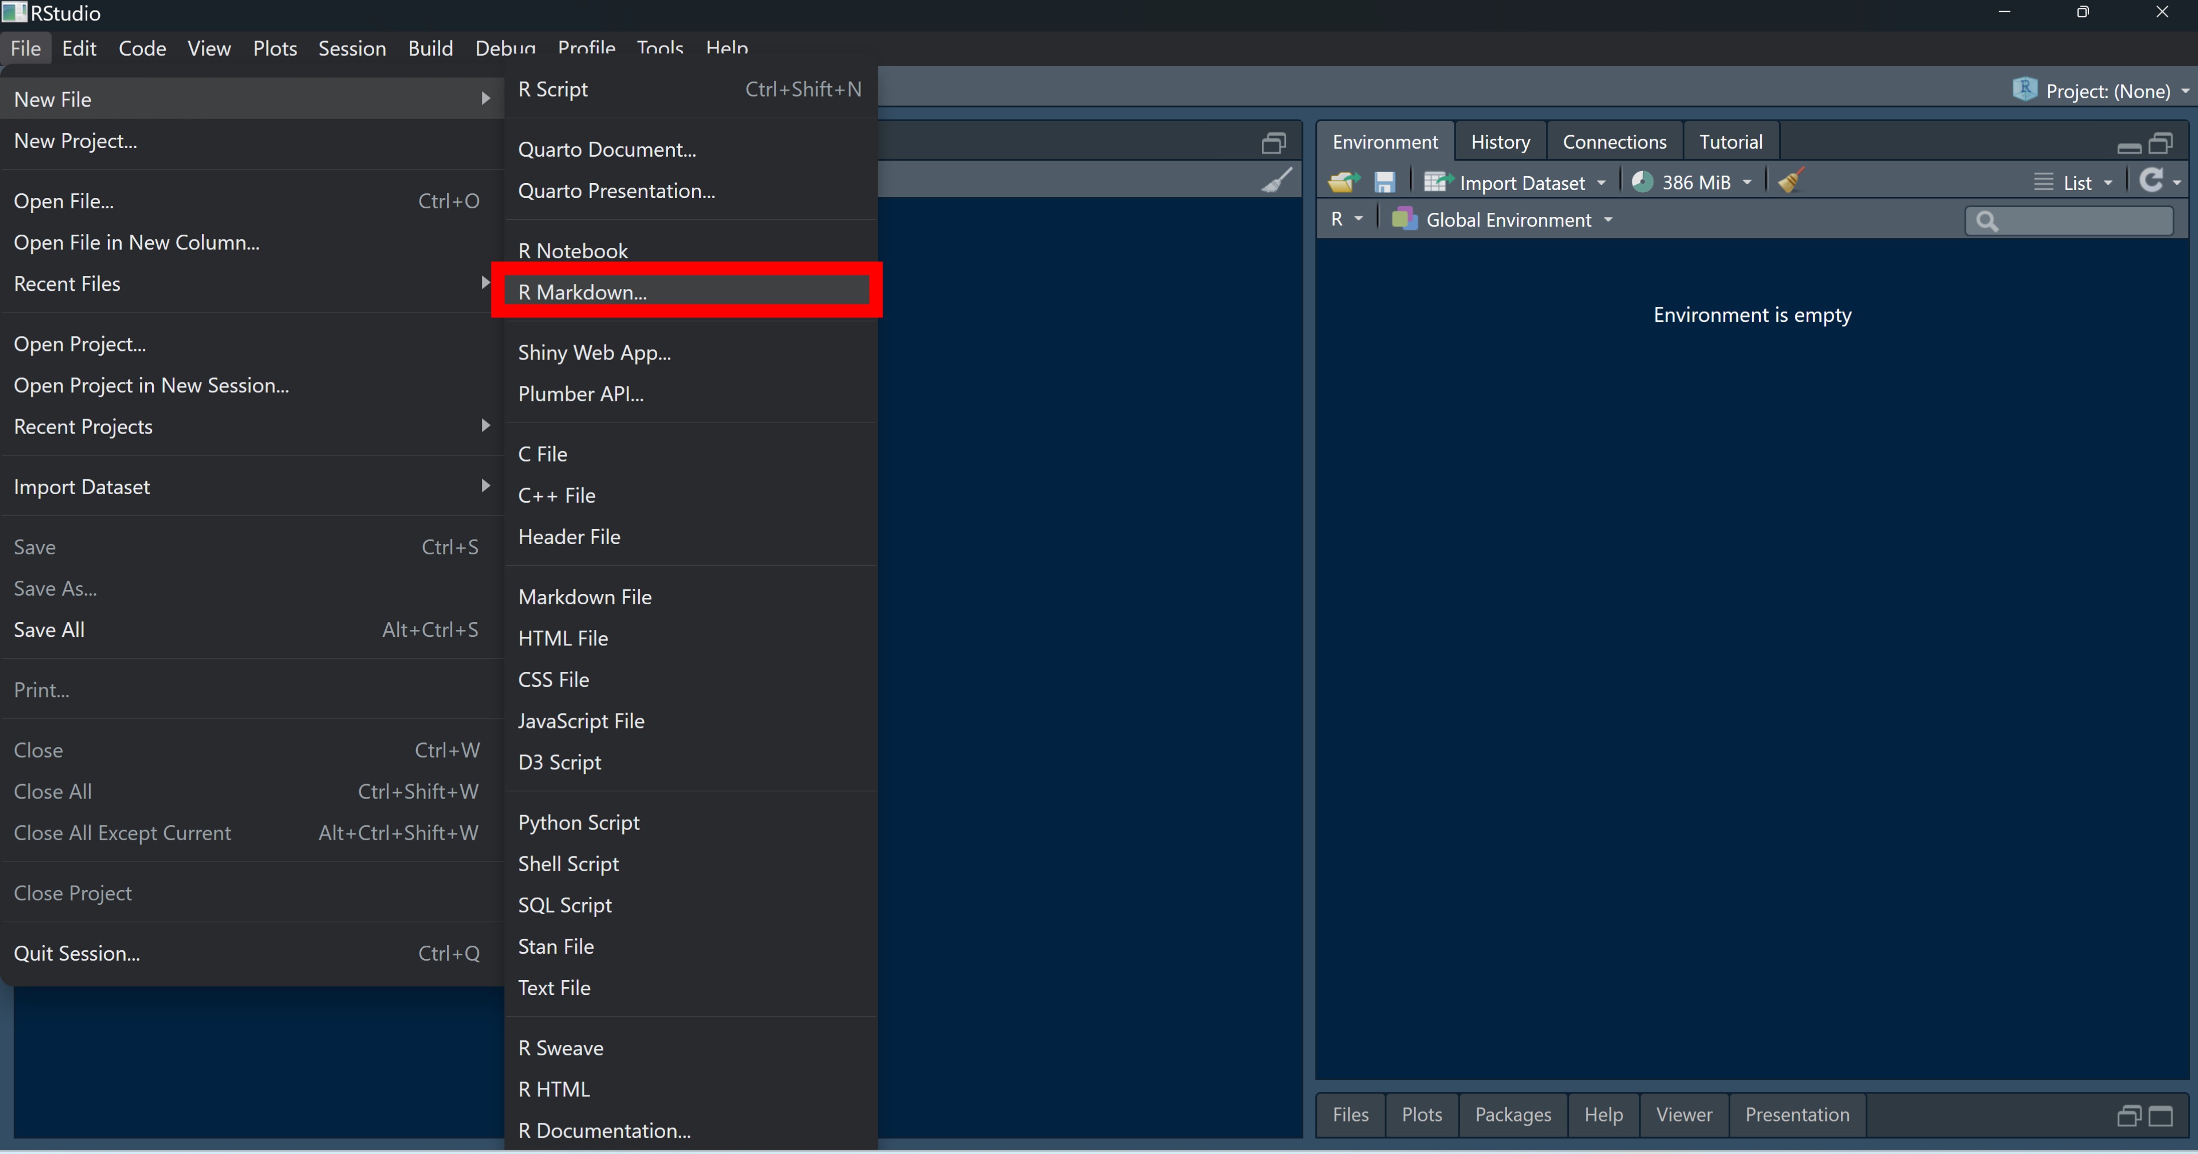
Task: Click the Global Environment icon
Action: click(x=1404, y=219)
